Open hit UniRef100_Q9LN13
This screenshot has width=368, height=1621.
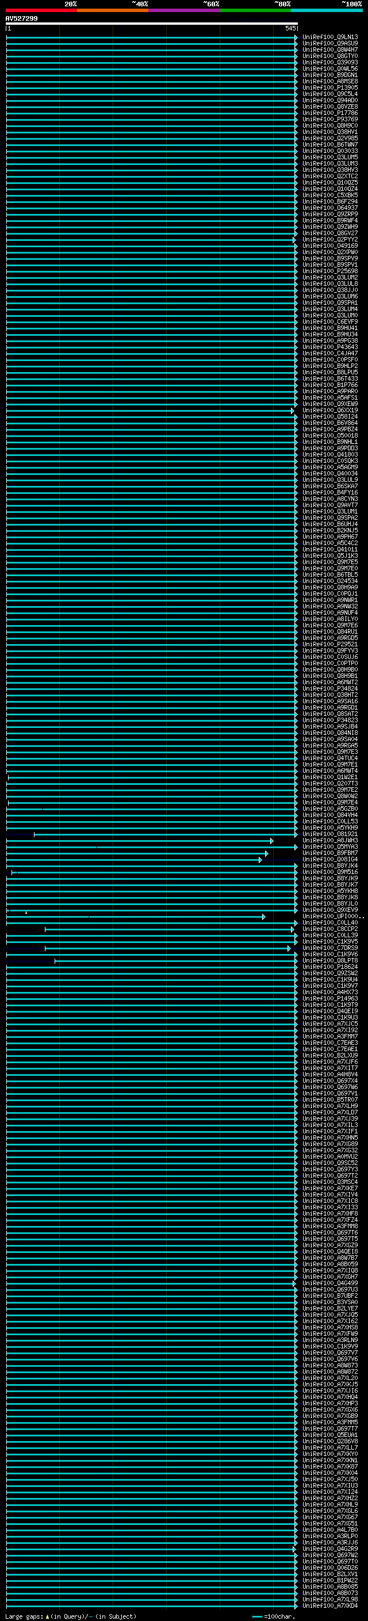pyautogui.click(x=330, y=37)
